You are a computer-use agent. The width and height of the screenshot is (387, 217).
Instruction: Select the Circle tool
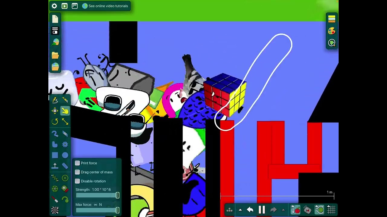65,155
